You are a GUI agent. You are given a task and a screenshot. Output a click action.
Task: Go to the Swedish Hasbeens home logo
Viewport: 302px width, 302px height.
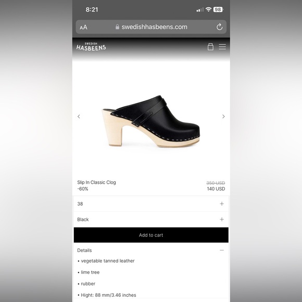point(91,47)
